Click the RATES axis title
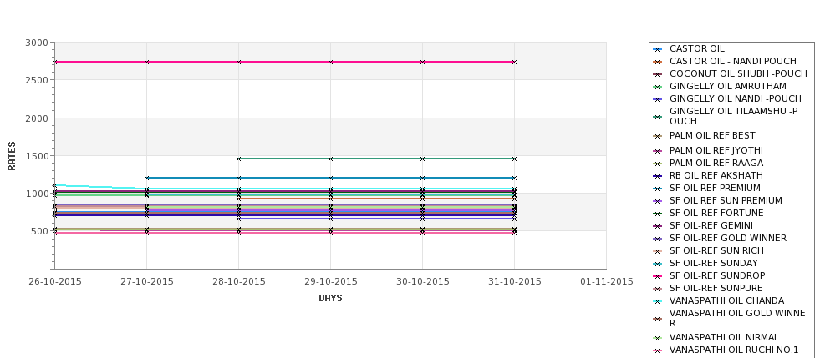Screen dimensions: 815x358 tap(12, 156)
